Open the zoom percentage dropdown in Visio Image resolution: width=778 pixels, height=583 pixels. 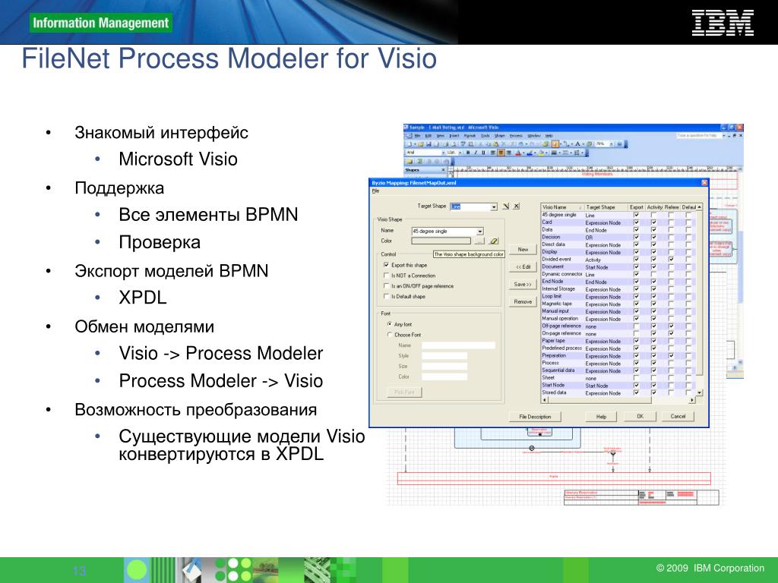tap(611, 143)
